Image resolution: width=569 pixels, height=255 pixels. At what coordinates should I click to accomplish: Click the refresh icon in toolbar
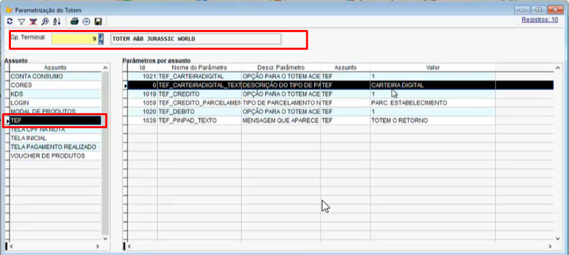10,22
